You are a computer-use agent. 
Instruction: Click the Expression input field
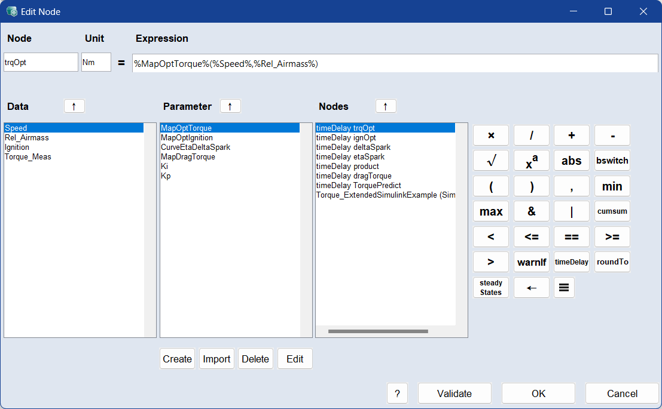click(395, 63)
